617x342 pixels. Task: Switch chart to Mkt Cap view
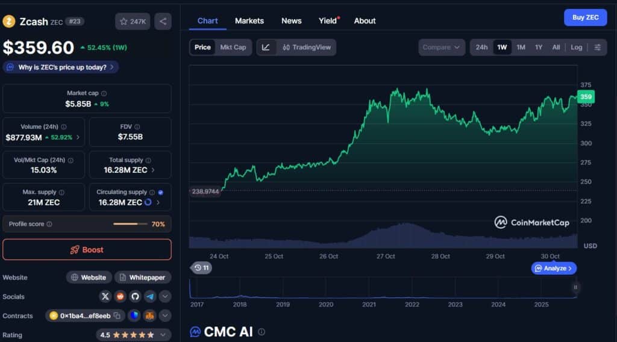(233, 47)
